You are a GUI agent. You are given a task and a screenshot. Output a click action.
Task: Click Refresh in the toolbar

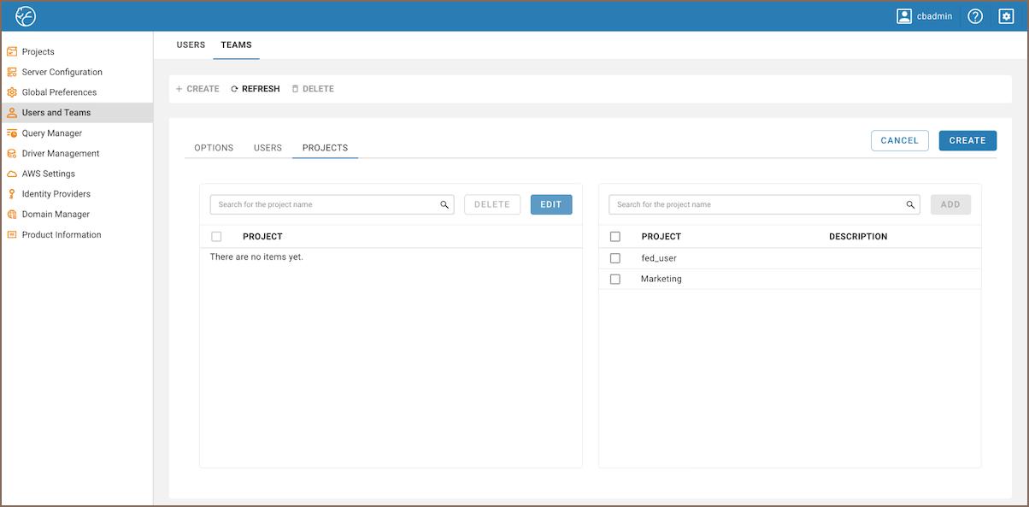pos(256,89)
